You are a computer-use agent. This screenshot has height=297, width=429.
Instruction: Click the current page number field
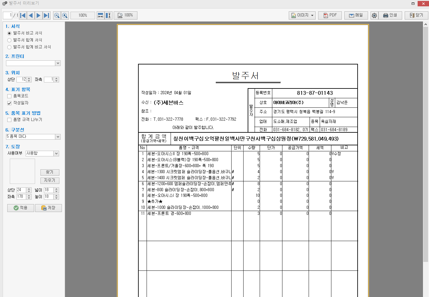pyautogui.click(x=7, y=15)
